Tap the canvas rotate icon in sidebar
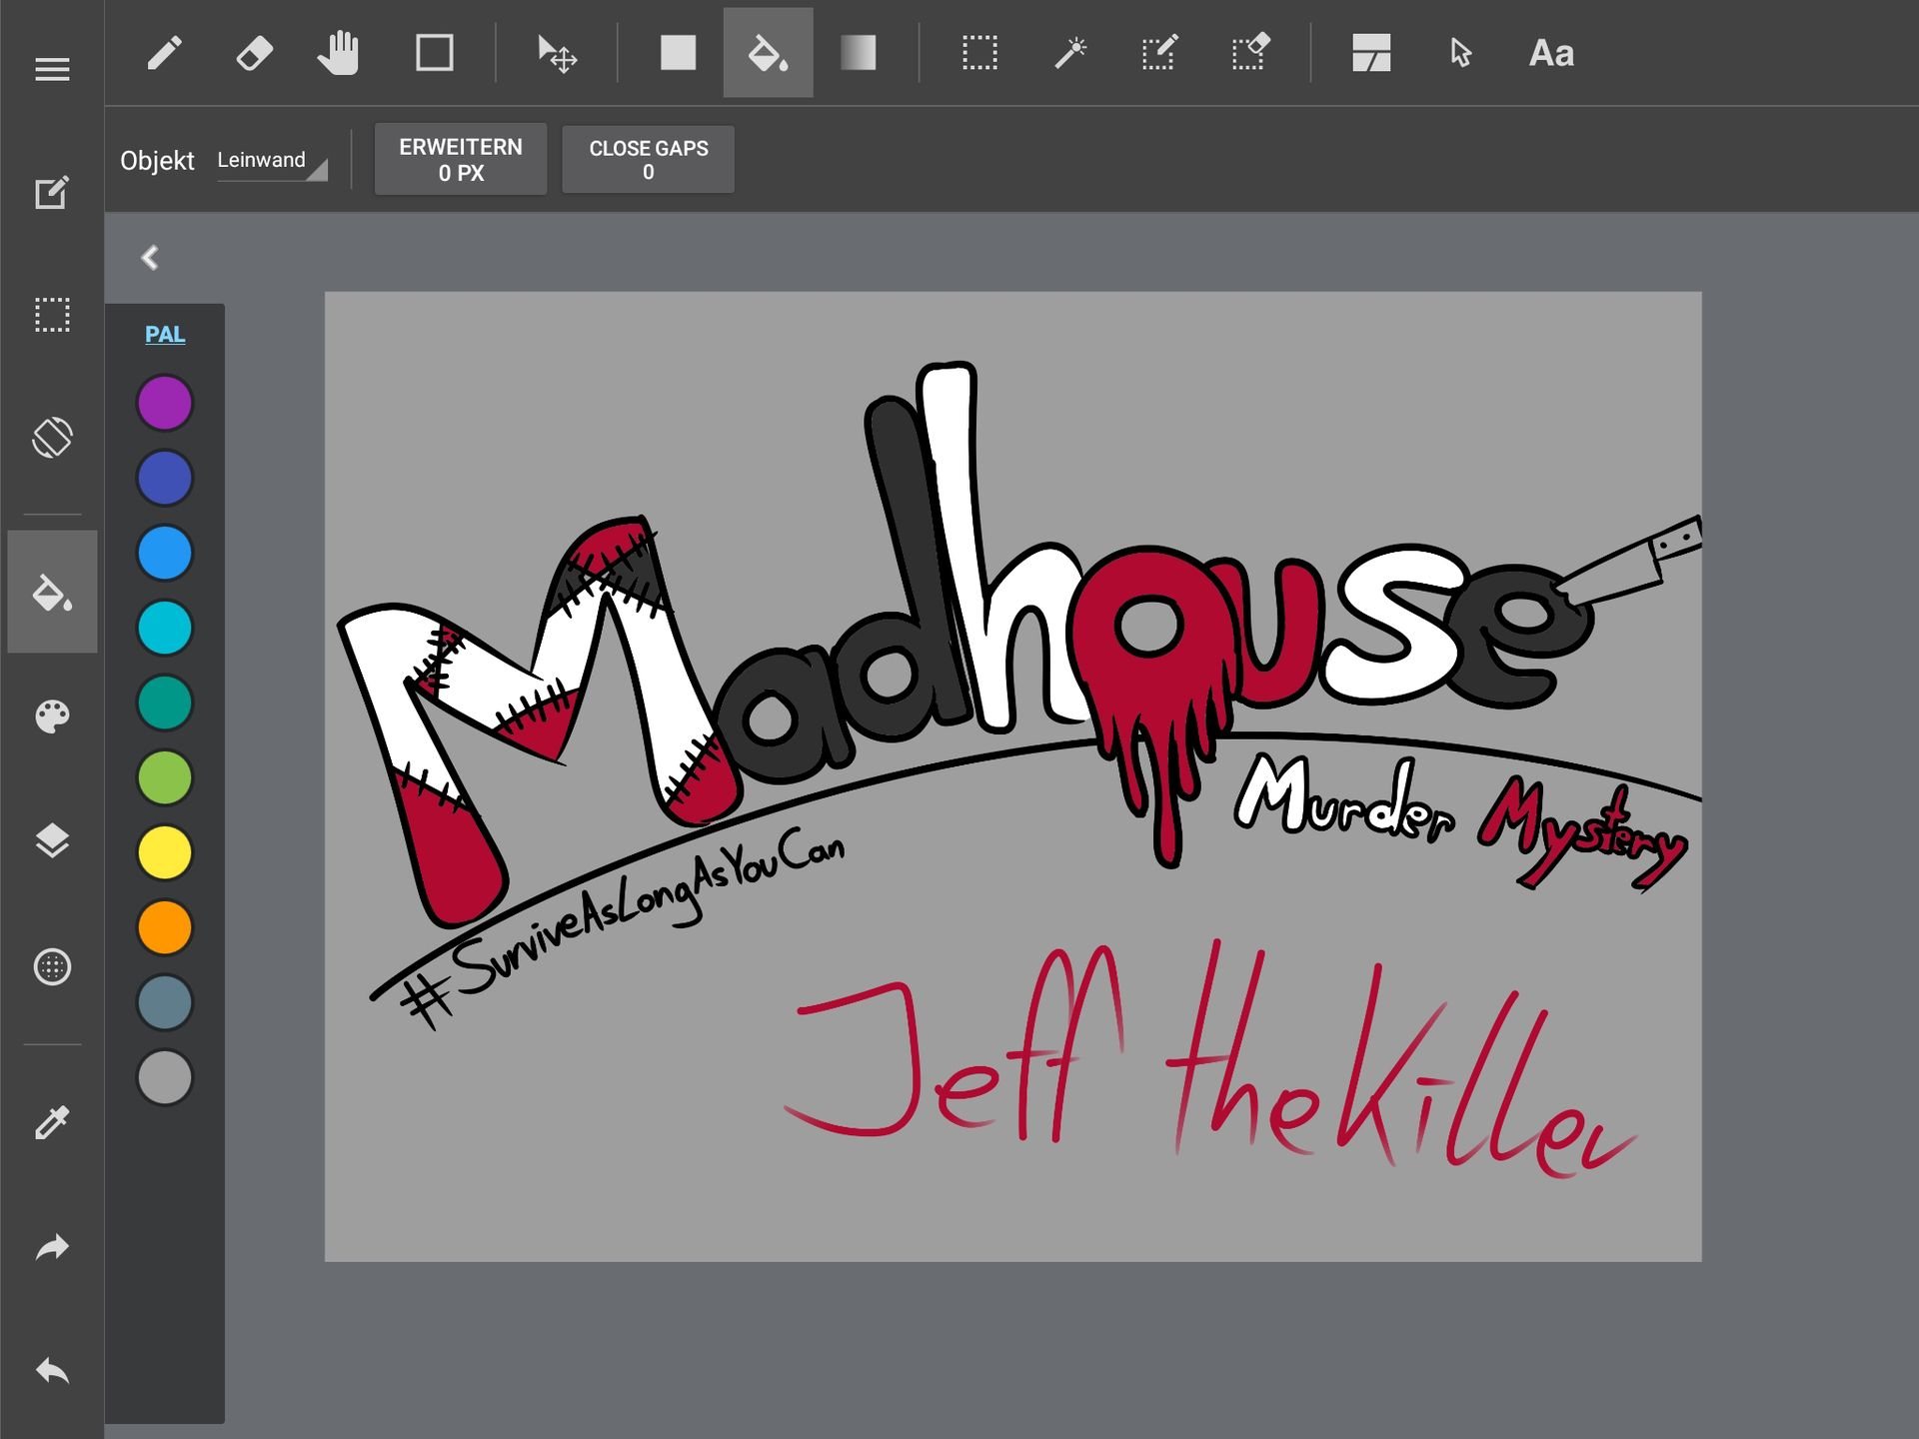 [x=52, y=438]
